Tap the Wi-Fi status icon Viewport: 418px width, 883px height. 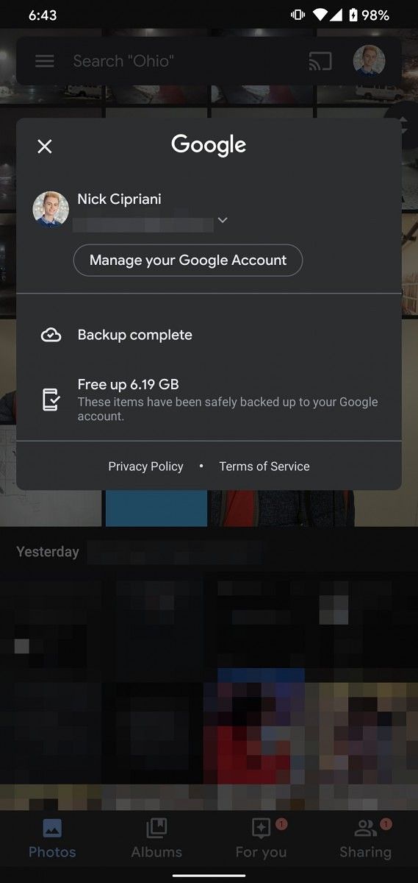(x=320, y=15)
